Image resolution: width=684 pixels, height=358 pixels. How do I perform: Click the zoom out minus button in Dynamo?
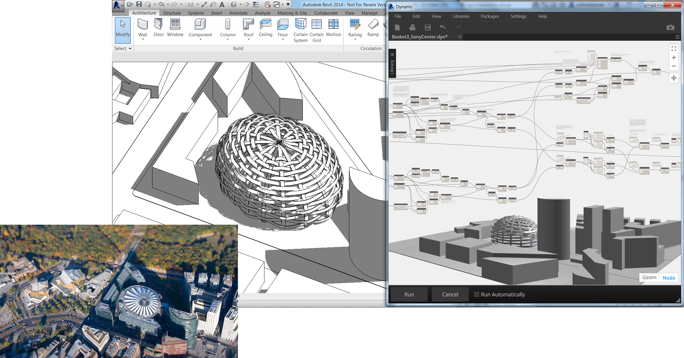coord(674,66)
